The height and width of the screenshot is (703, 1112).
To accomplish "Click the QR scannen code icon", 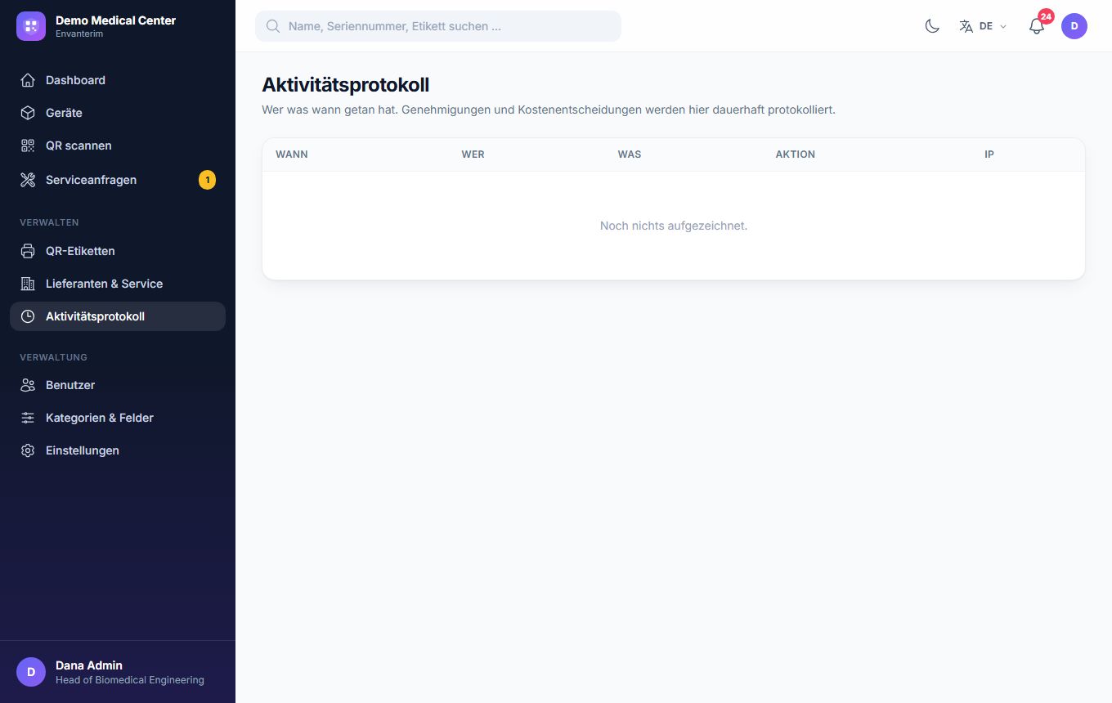I will click(x=28, y=146).
